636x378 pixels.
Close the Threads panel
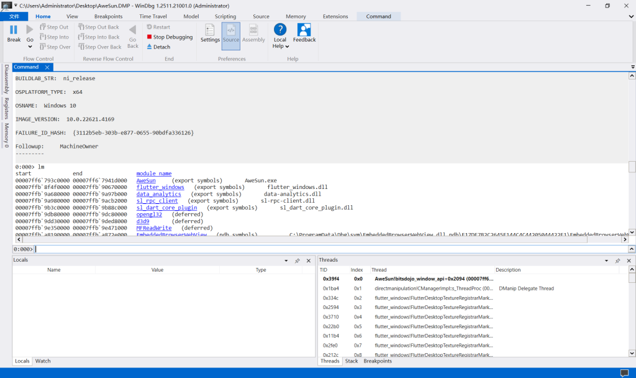coord(629,261)
